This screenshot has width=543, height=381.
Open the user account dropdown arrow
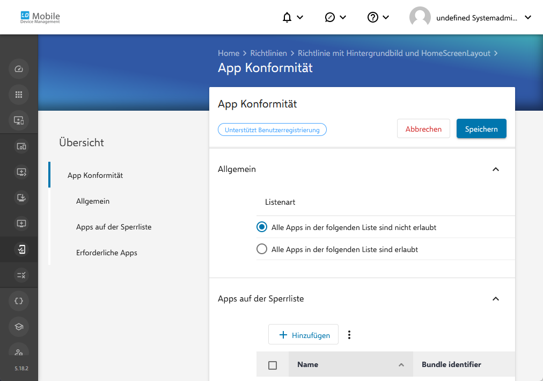(x=528, y=17)
